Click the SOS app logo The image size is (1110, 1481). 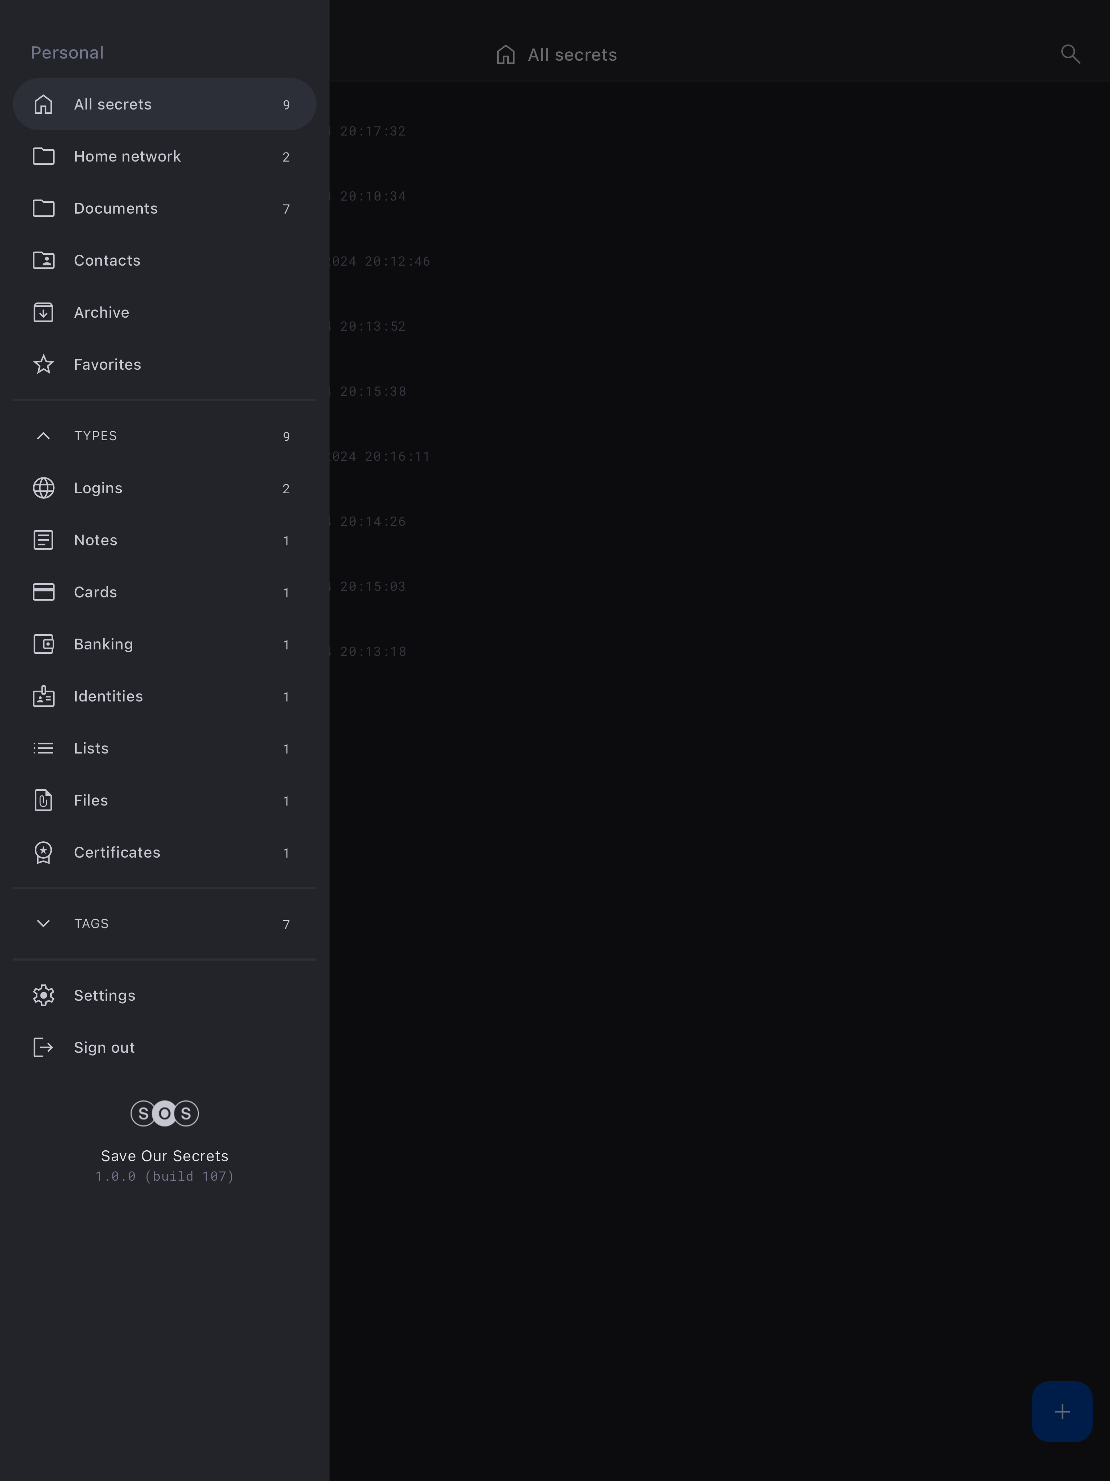(165, 1113)
